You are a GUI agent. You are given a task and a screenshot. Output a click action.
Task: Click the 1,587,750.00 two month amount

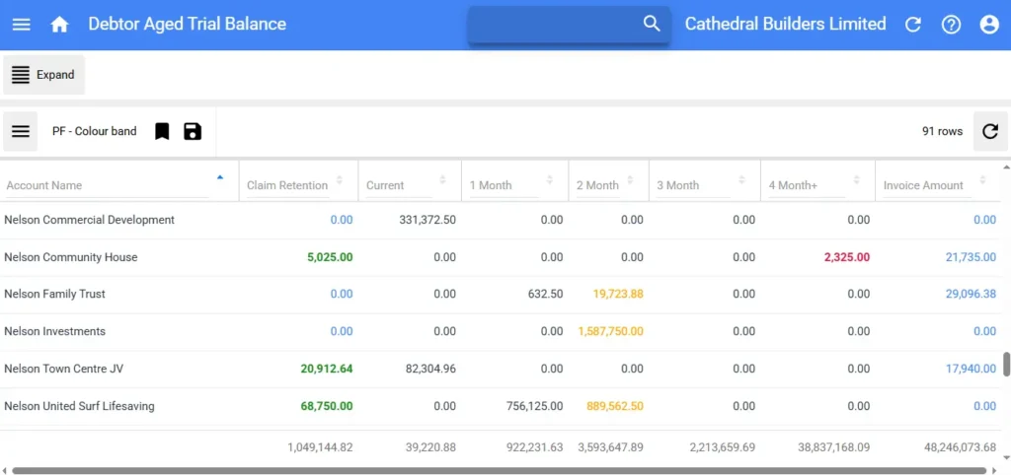point(610,331)
